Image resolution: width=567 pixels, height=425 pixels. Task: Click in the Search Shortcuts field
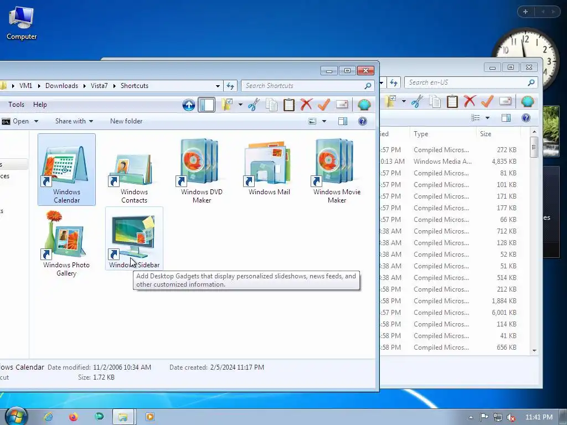coord(307,86)
